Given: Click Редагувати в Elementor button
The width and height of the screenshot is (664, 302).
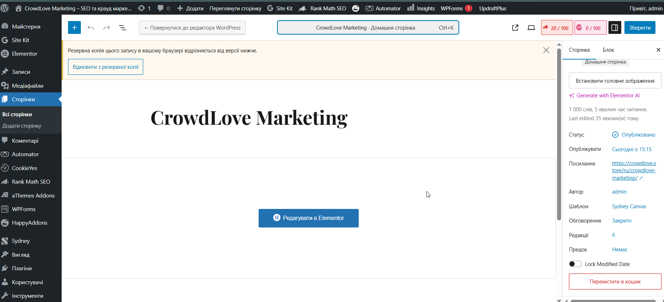Looking at the screenshot, I should coord(308,218).
